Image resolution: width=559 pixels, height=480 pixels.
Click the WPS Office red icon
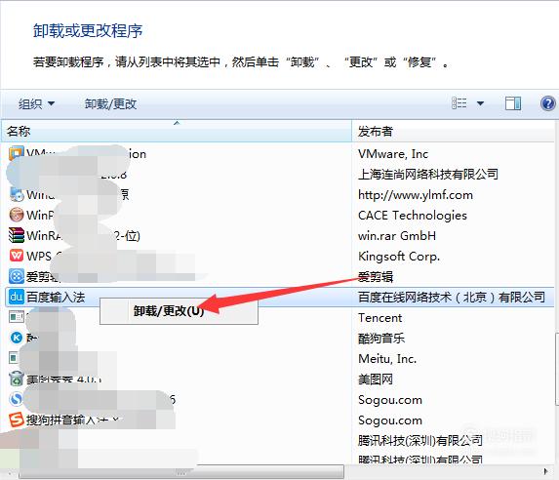(17, 256)
